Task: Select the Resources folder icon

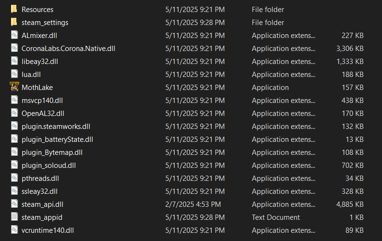Action: pos(14,9)
